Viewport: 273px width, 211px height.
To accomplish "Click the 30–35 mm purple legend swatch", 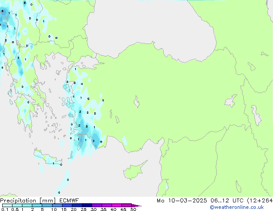I will click(96, 205).
